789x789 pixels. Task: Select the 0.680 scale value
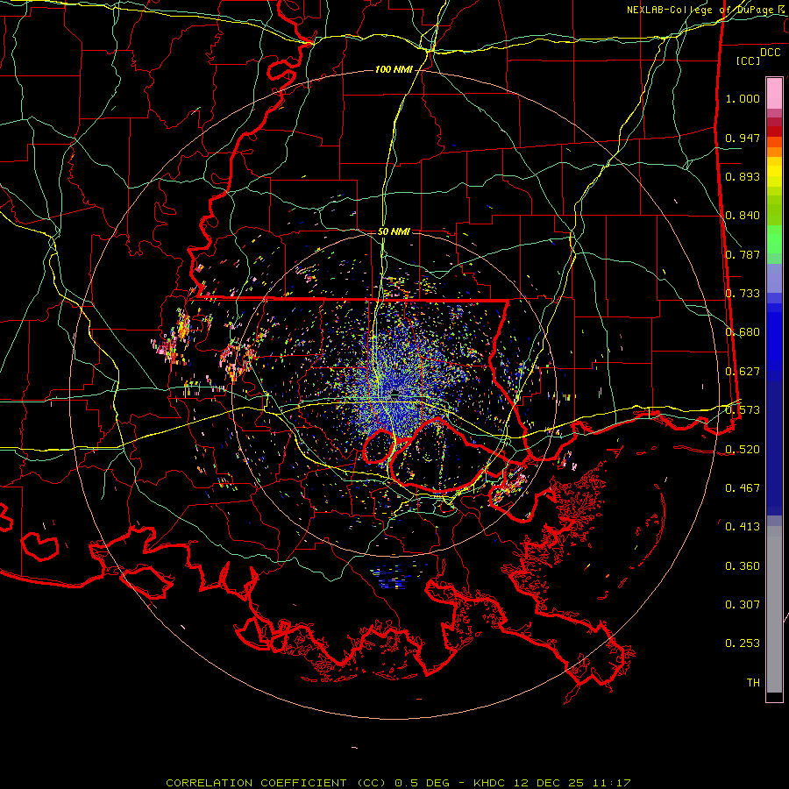click(743, 332)
